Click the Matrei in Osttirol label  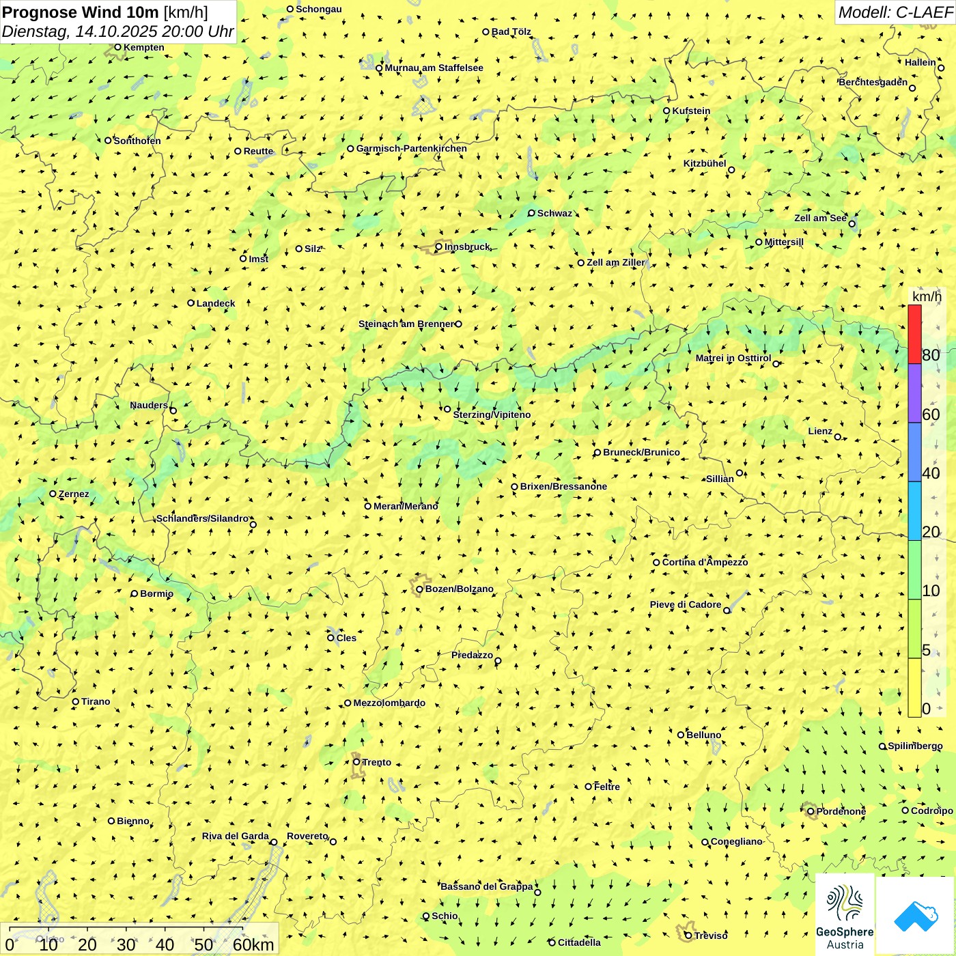tap(733, 358)
